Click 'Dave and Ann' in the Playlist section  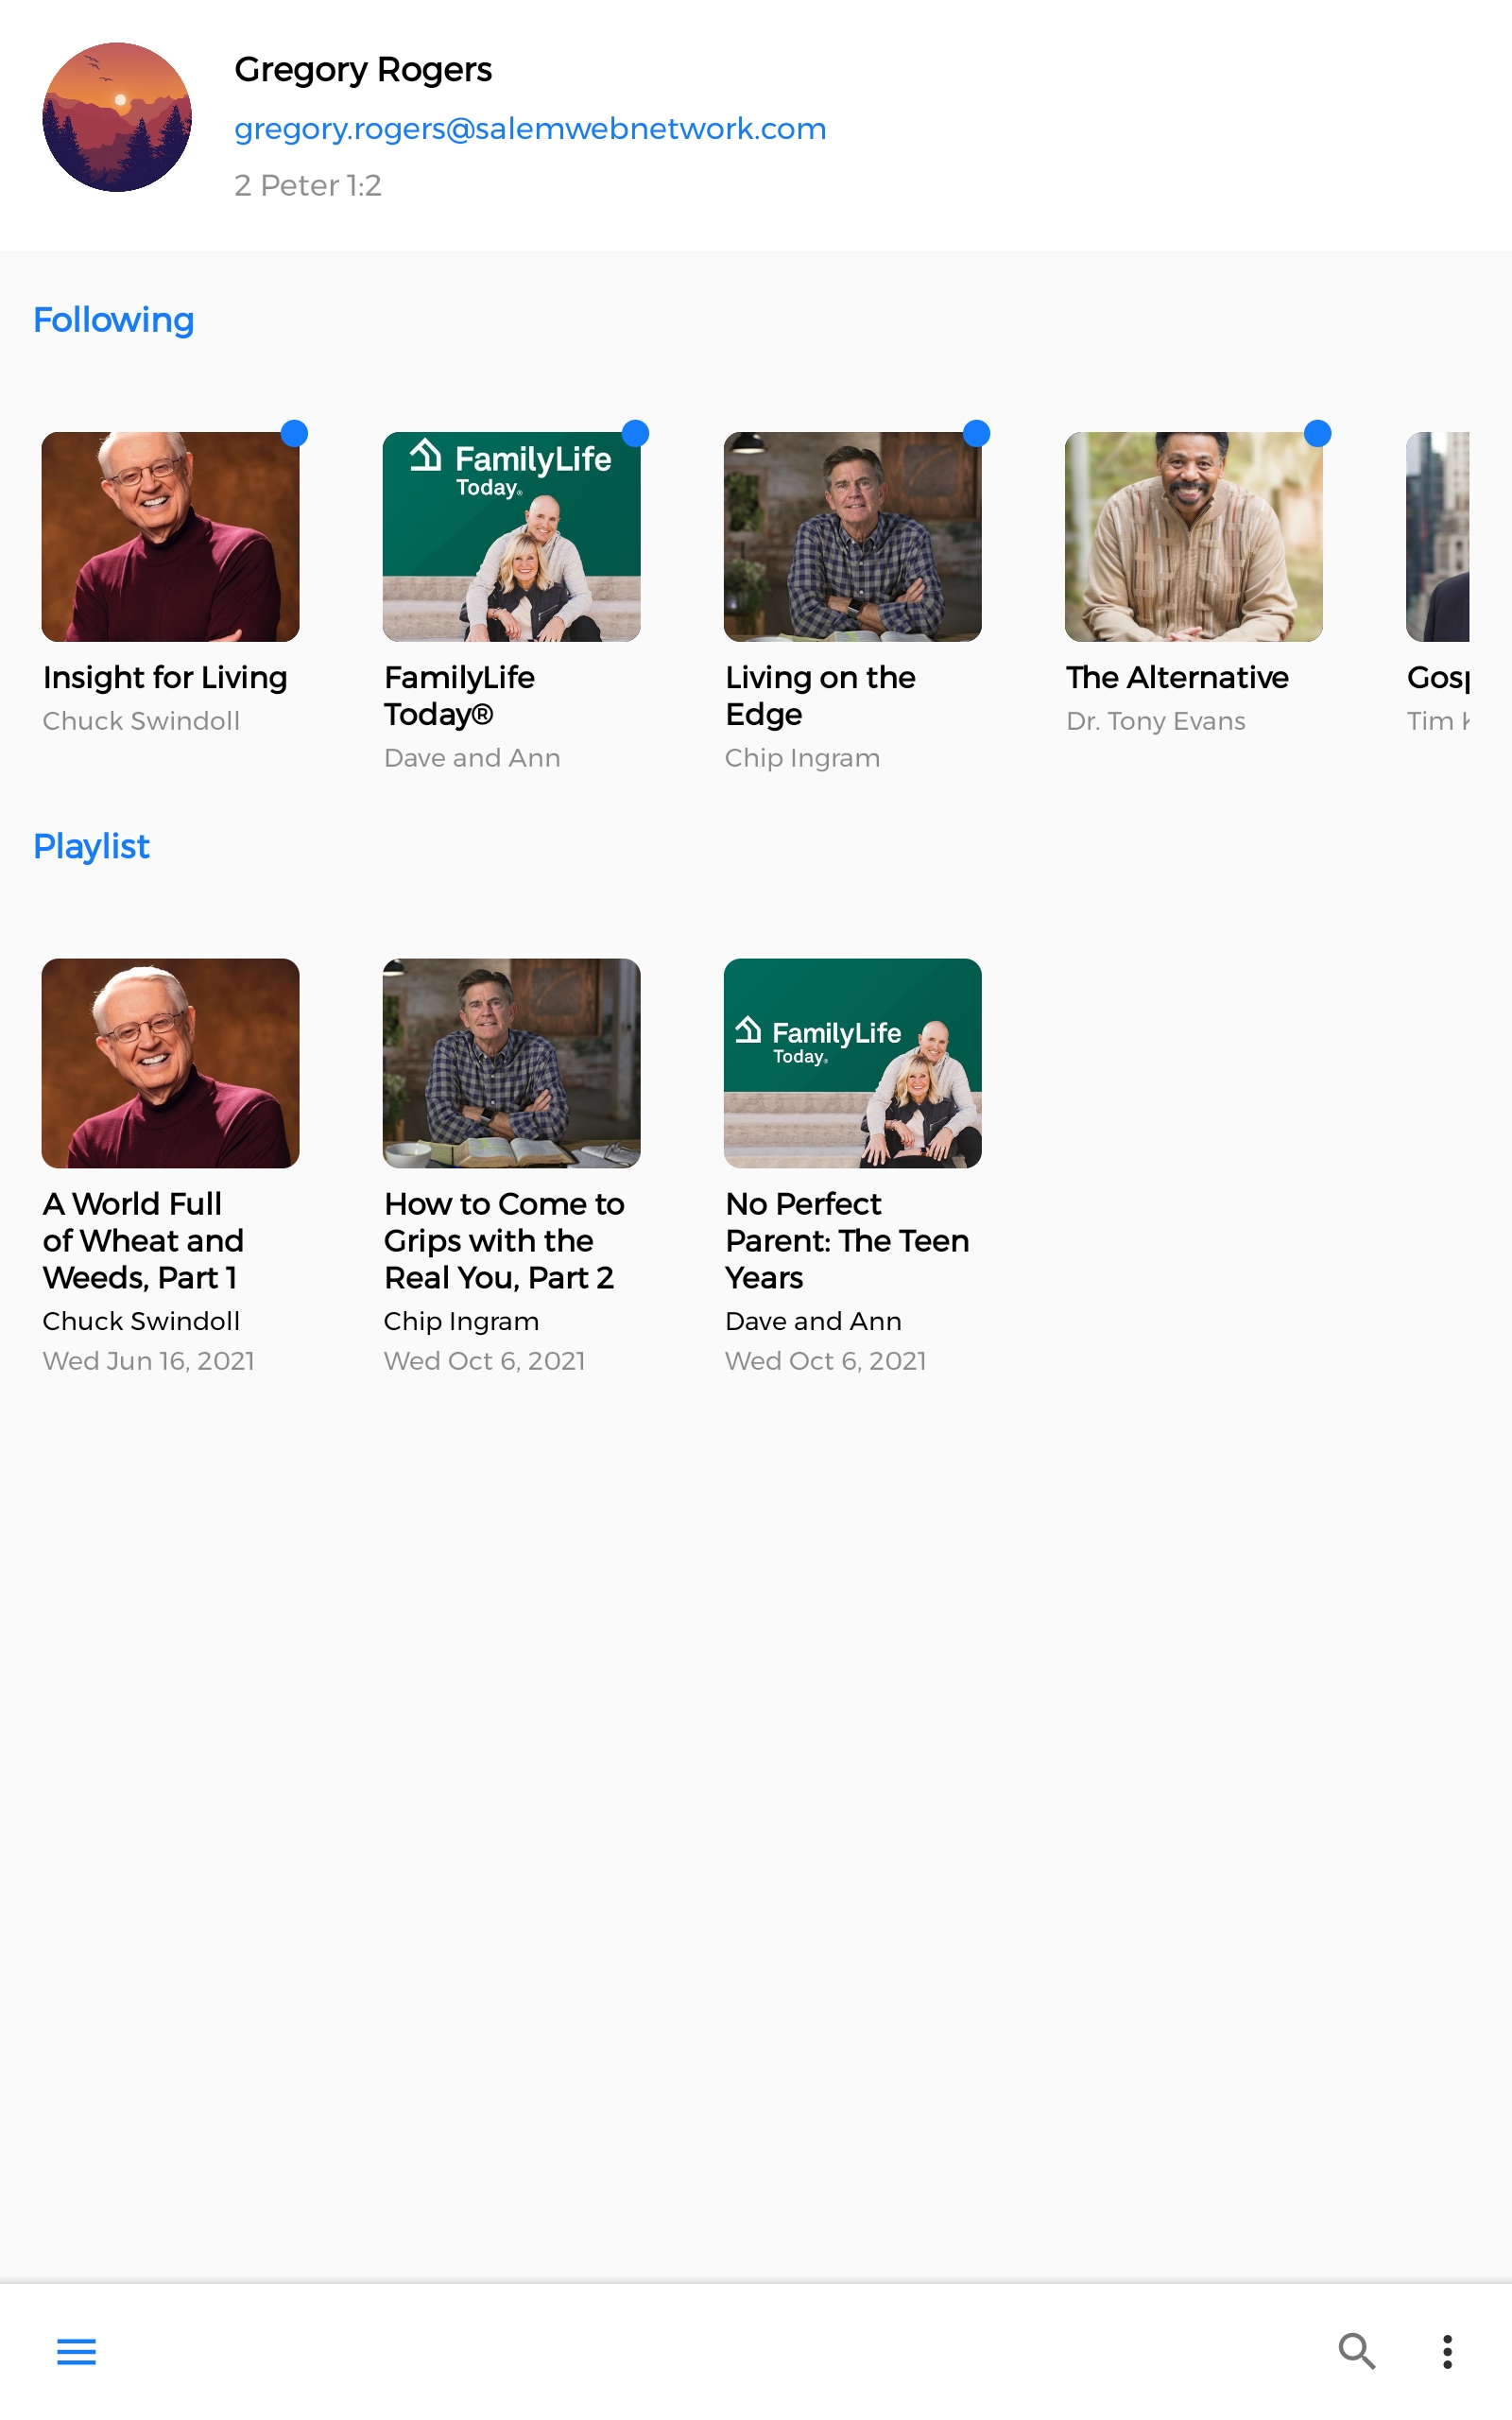click(813, 1321)
